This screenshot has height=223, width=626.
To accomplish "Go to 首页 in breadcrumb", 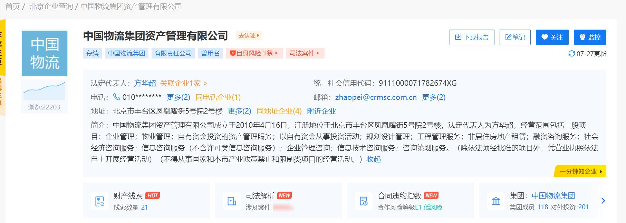I will coord(13,7).
